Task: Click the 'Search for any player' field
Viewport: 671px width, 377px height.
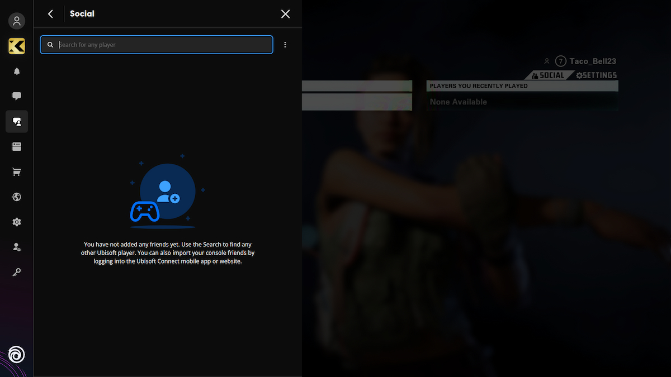Action: [x=162, y=45]
